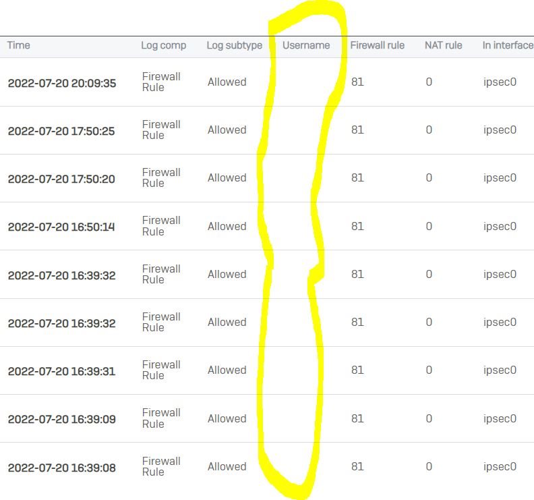This screenshot has width=534, height=500.
Task: Click Allowed in the 17:50:20 row
Action: pos(227,177)
